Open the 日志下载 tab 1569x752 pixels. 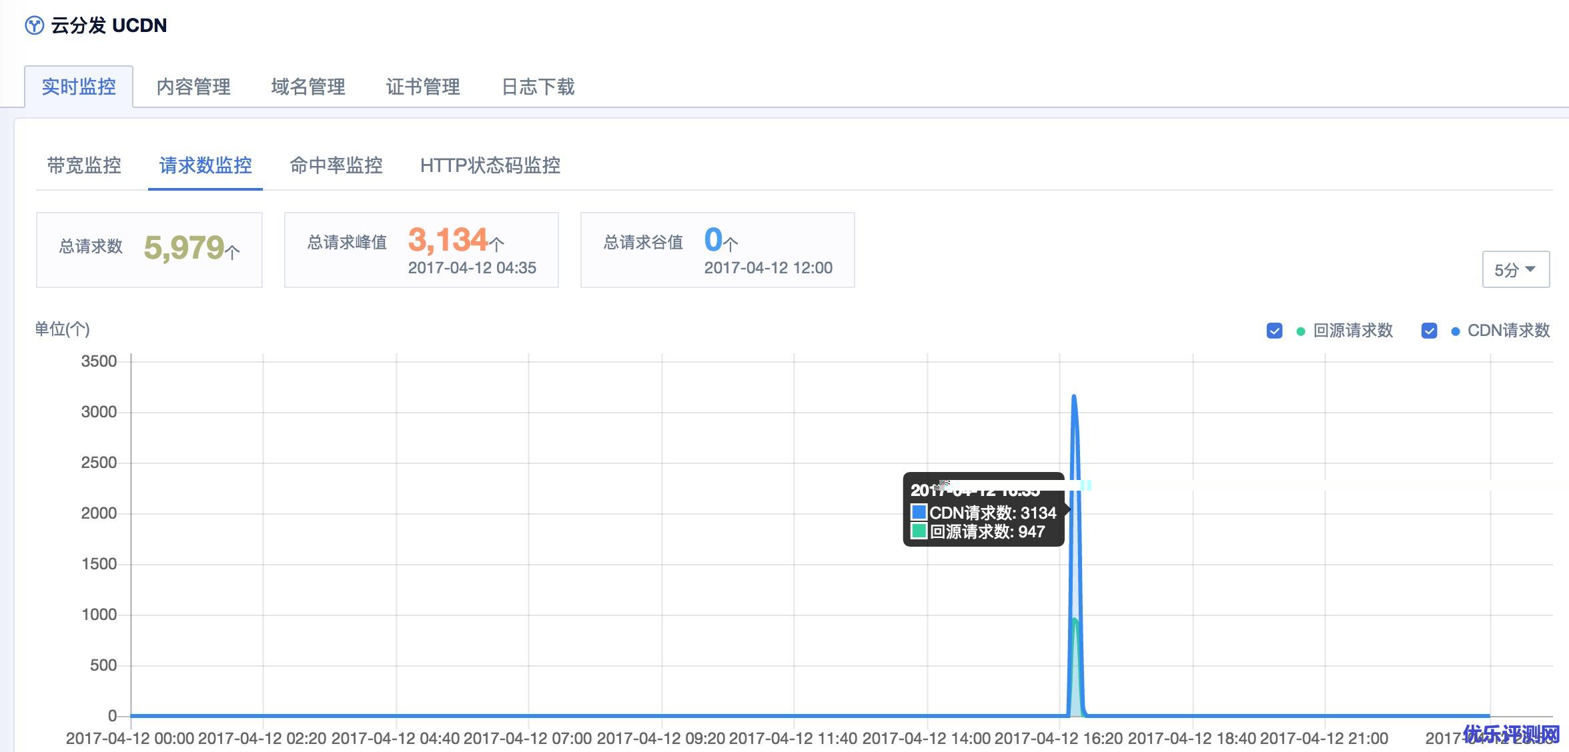coord(538,87)
